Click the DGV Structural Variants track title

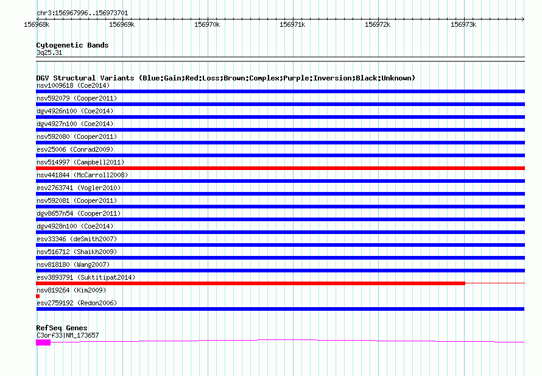point(225,78)
